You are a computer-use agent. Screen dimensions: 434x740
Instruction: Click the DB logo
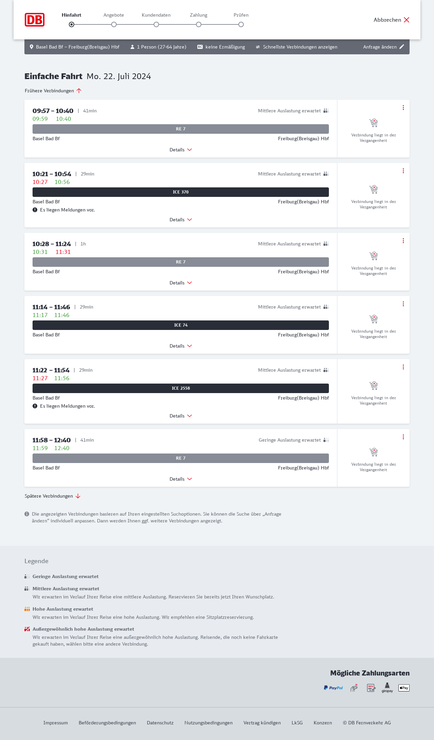(35, 20)
